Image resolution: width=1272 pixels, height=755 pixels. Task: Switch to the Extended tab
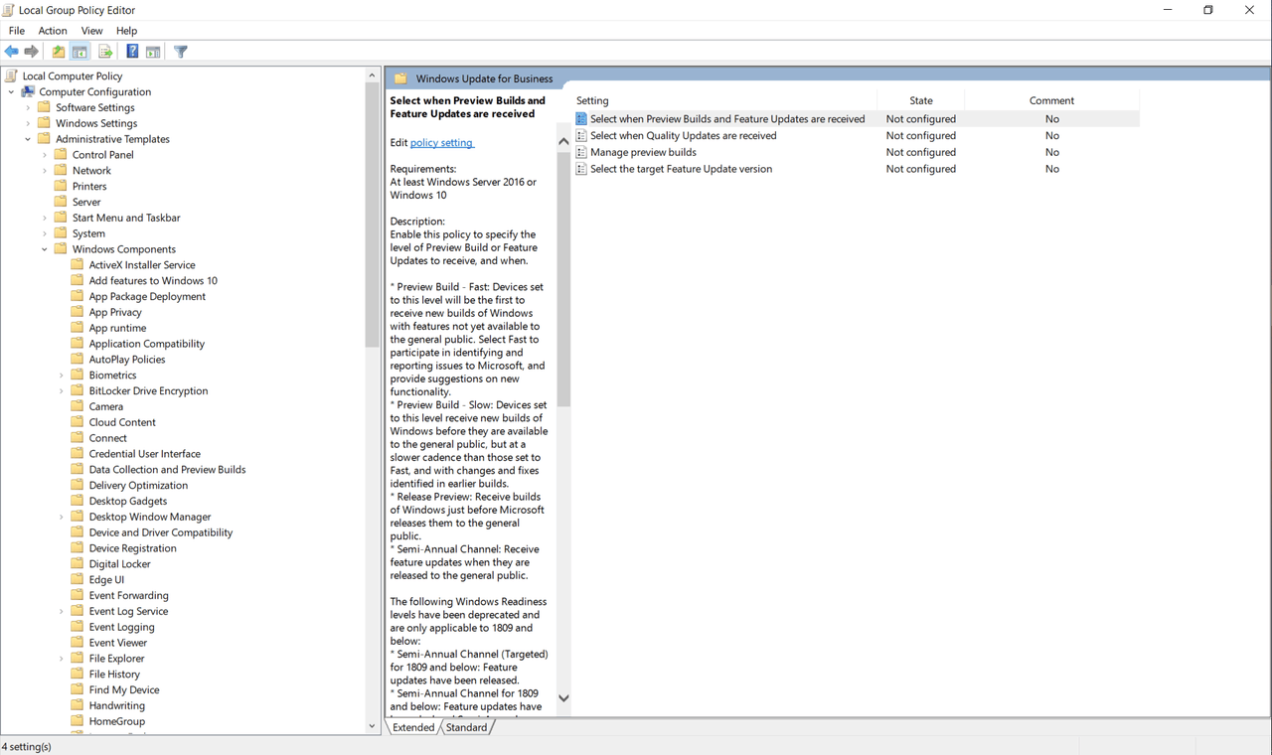[x=413, y=727]
